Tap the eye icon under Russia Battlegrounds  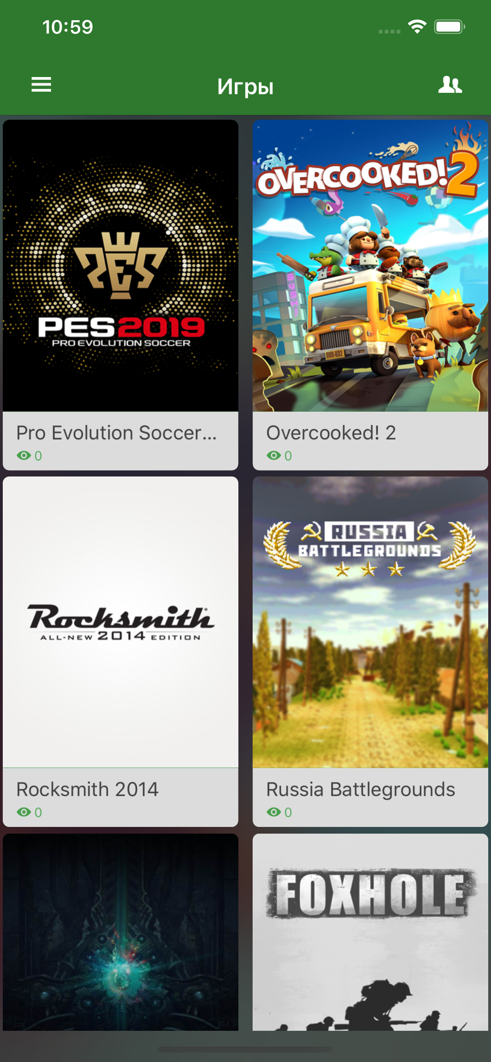point(274,812)
